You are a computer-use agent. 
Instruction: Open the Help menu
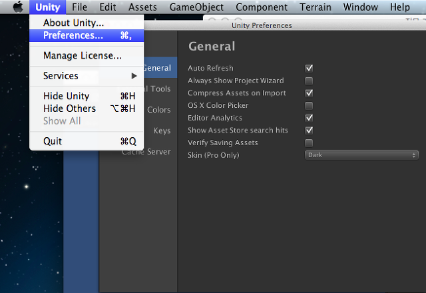pyautogui.click(x=400, y=7)
